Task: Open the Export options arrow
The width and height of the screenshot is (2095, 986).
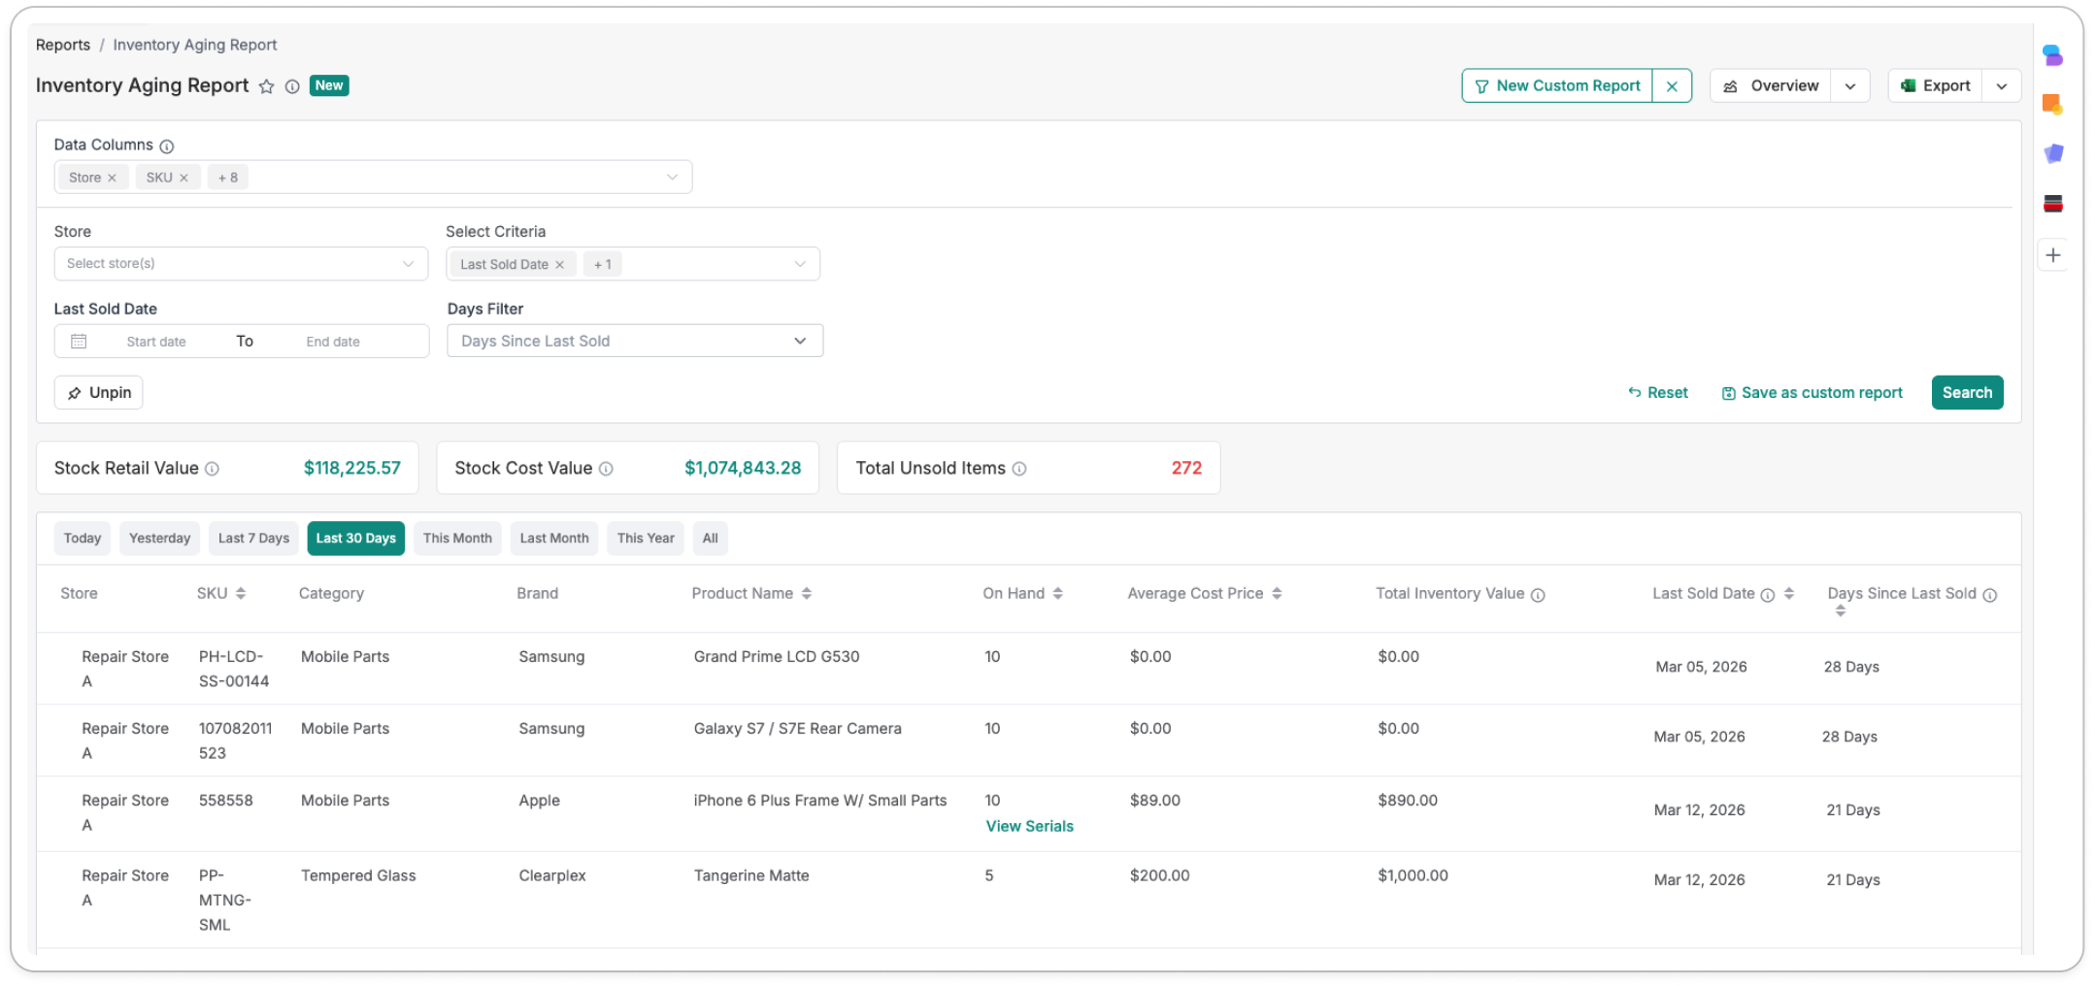Action: pos(2002,86)
